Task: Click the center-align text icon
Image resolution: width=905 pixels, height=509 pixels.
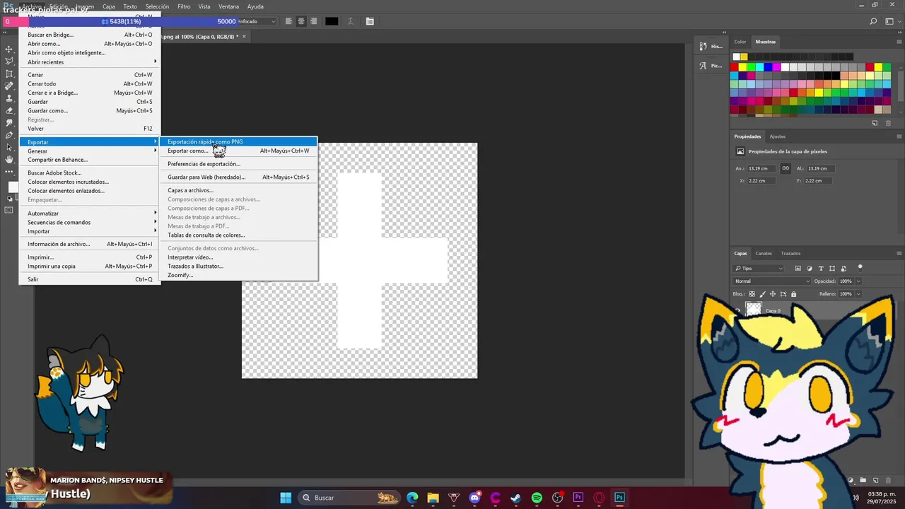Action: click(x=301, y=21)
